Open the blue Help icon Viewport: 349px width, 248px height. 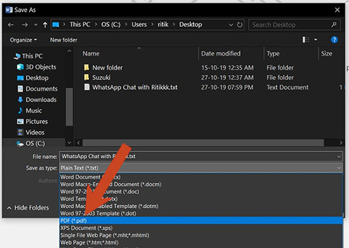(x=334, y=40)
